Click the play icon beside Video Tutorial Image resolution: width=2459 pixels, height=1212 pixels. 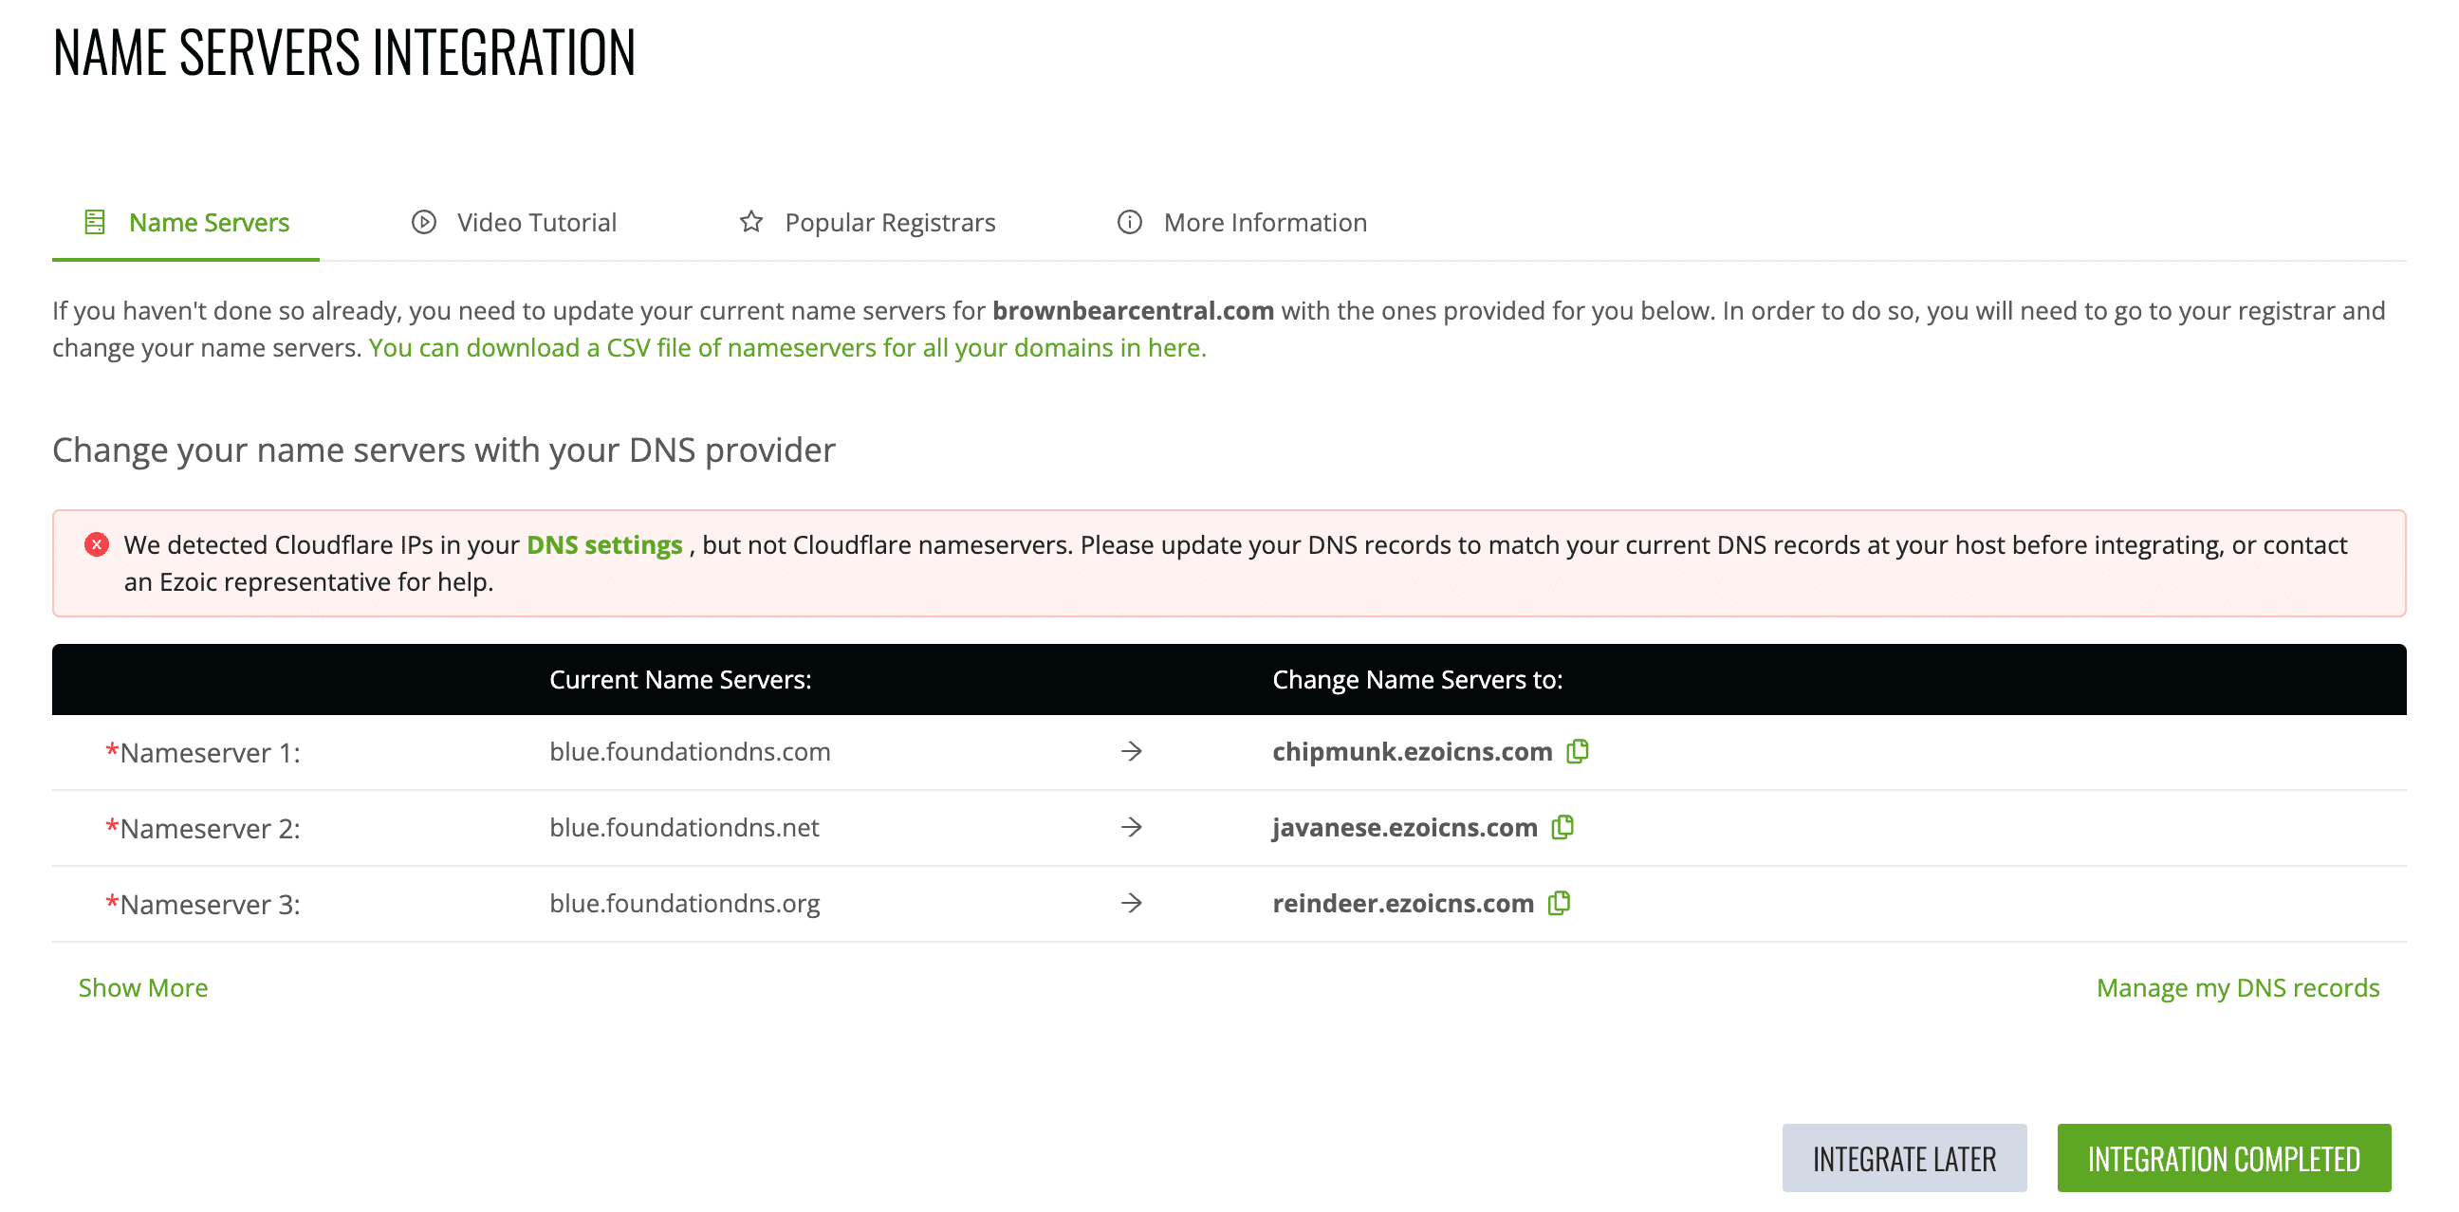coord(423,221)
